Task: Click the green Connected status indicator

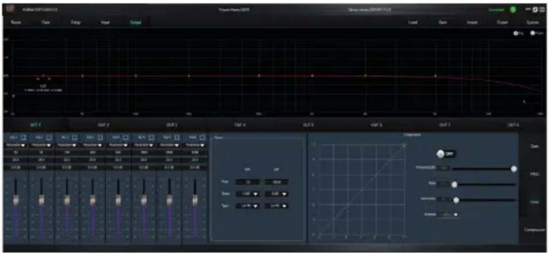Action: (513, 9)
